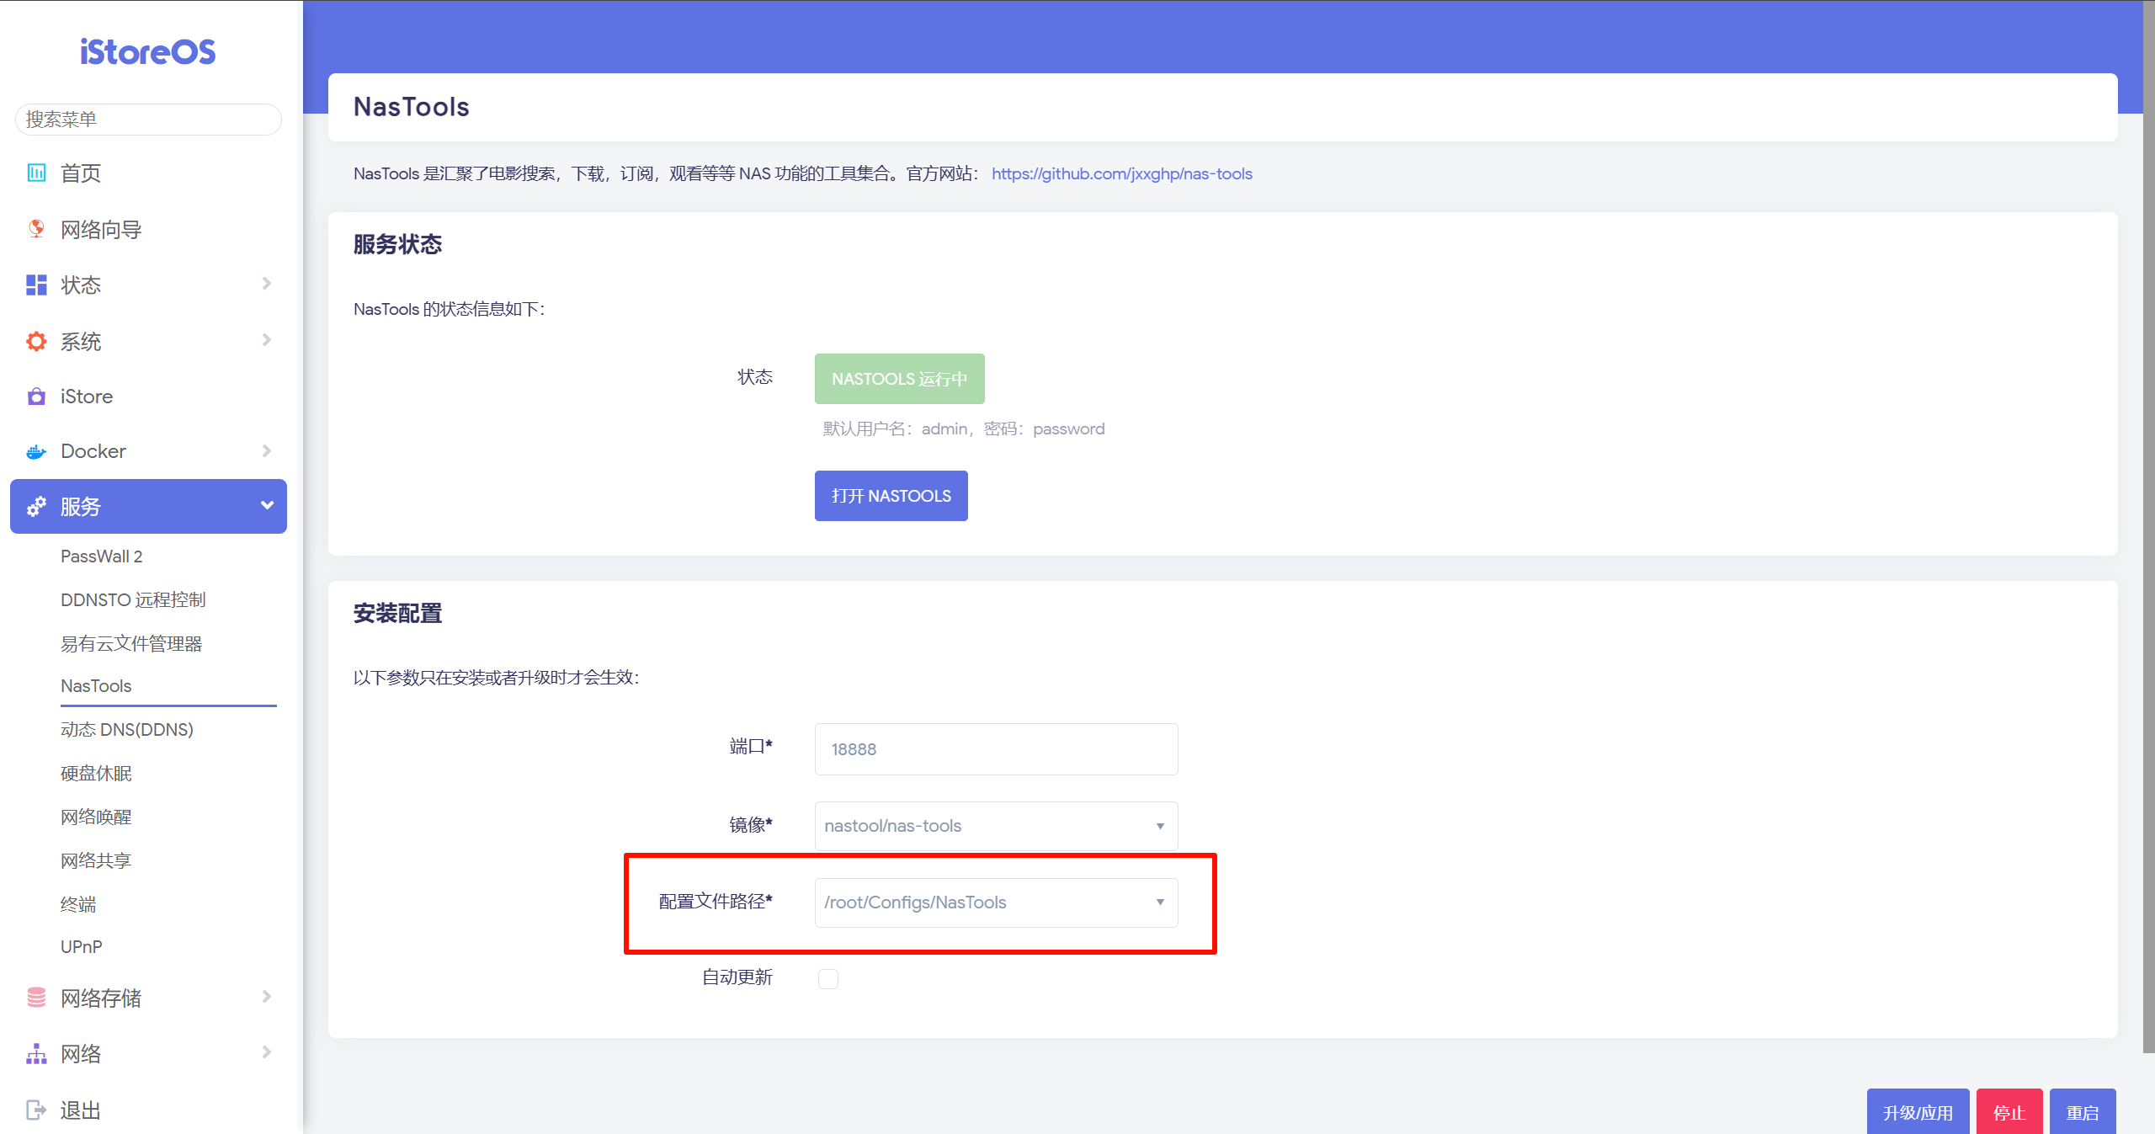Click the 网络向导 wizard icon
The image size is (2155, 1134).
click(36, 229)
